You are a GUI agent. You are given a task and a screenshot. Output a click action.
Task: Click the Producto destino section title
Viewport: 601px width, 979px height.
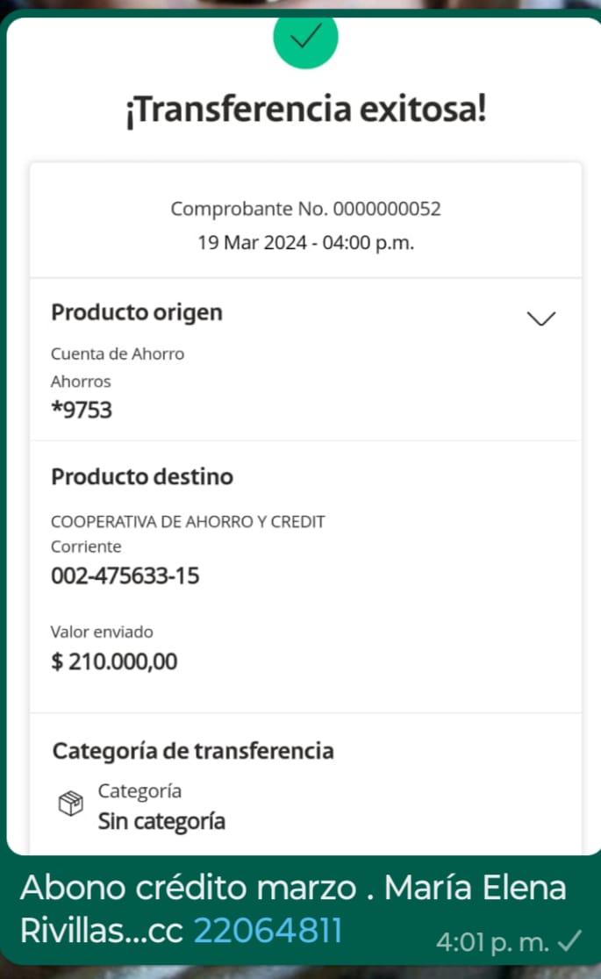[x=142, y=477]
